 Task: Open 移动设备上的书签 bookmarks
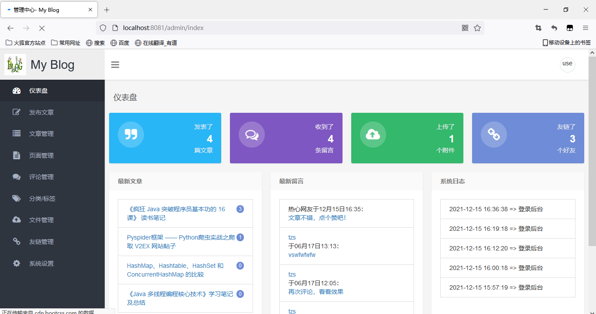pyautogui.click(x=566, y=43)
